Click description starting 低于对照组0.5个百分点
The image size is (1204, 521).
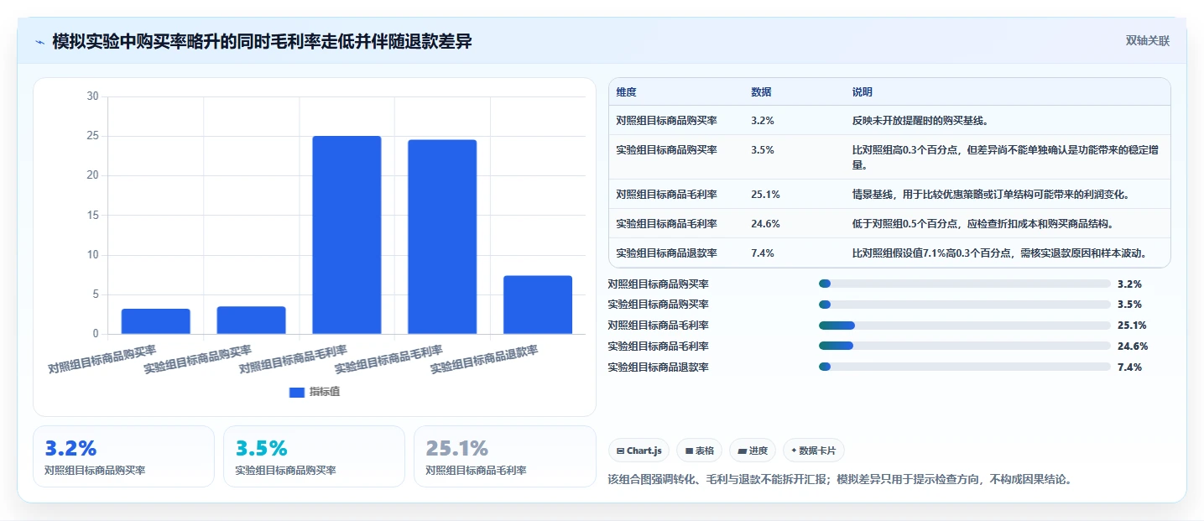pos(982,224)
